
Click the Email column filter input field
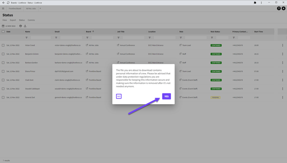71,38
